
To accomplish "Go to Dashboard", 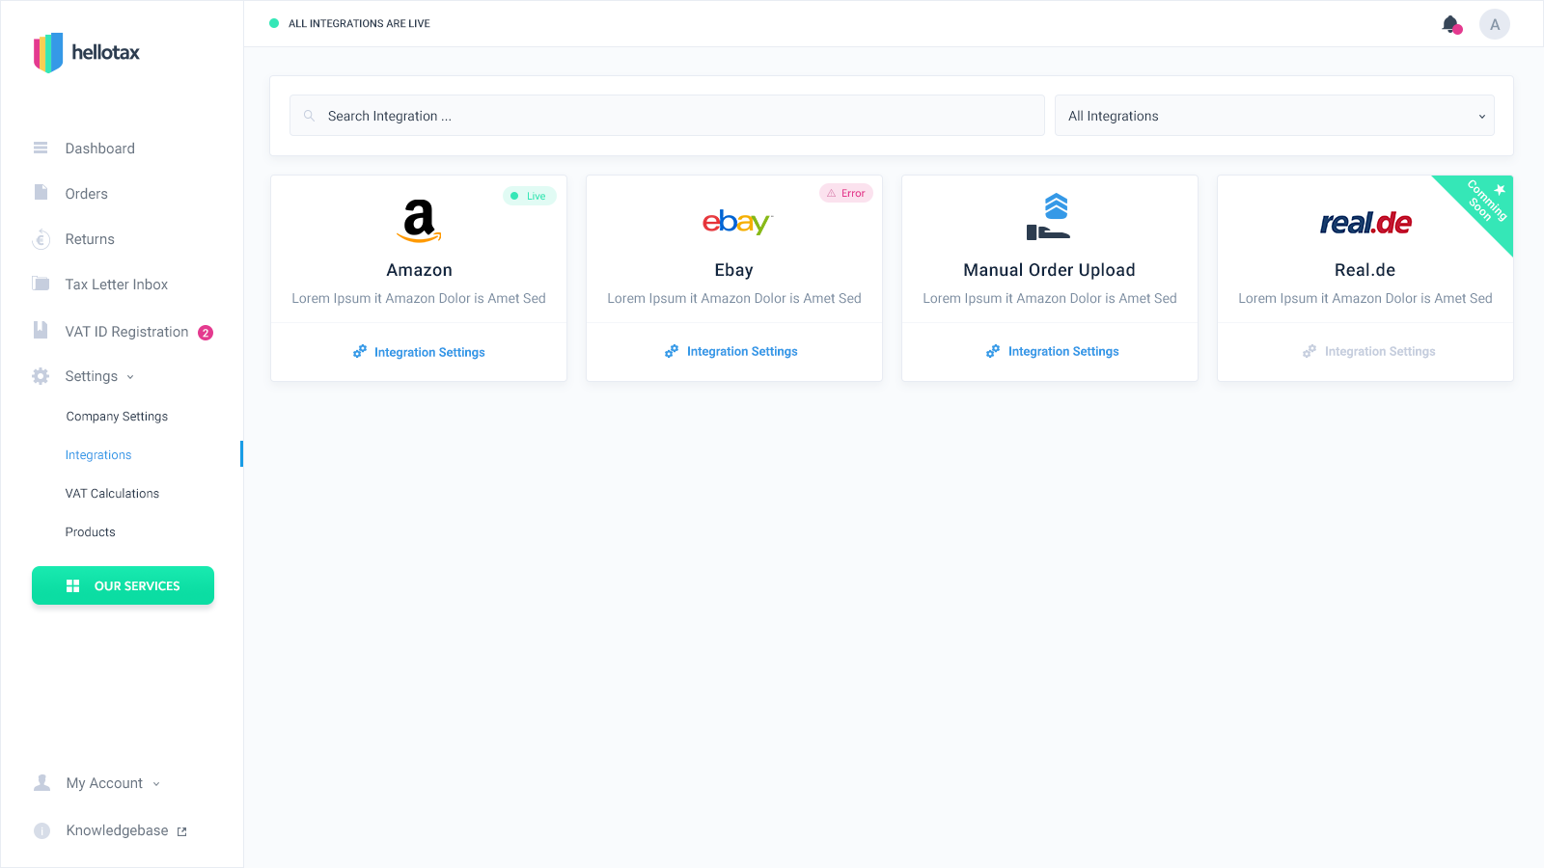I will (99, 149).
